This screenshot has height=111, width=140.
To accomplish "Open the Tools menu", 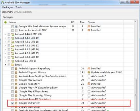I will pyautogui.click(x=19, y=7).
